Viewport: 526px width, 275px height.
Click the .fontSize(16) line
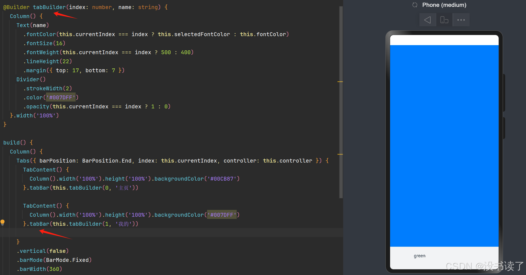coord(44,43)
